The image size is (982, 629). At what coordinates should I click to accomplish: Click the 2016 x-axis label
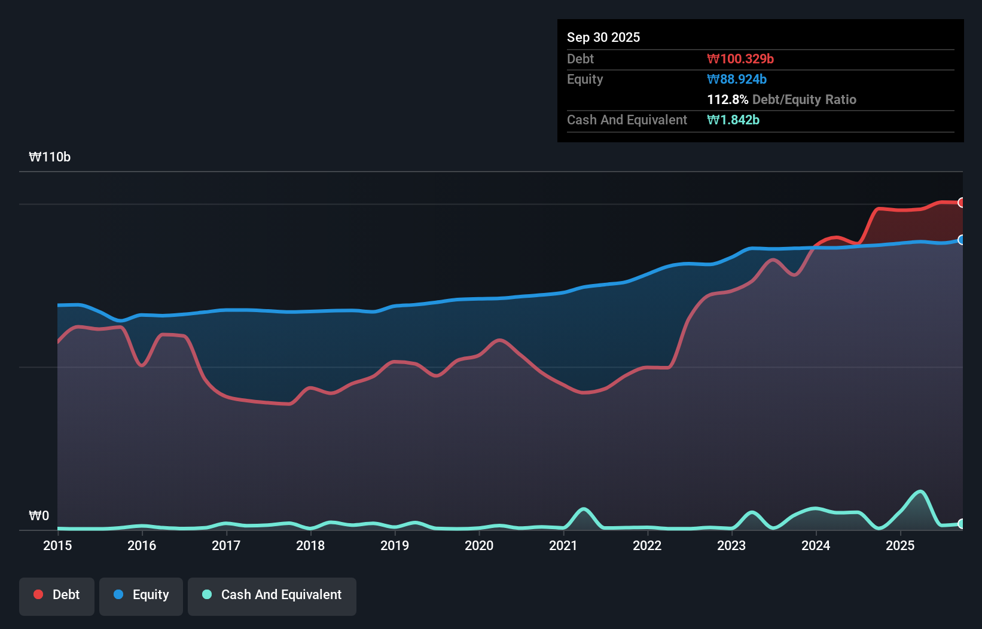click(x=142, y=545)
